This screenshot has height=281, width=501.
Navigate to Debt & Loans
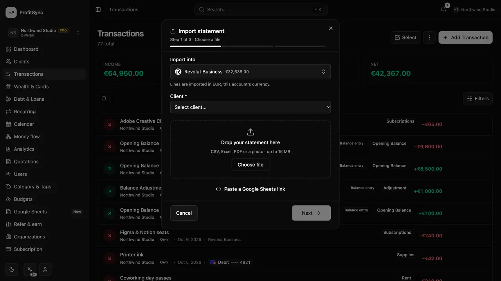pyautogui.click(x=44, y=99)
